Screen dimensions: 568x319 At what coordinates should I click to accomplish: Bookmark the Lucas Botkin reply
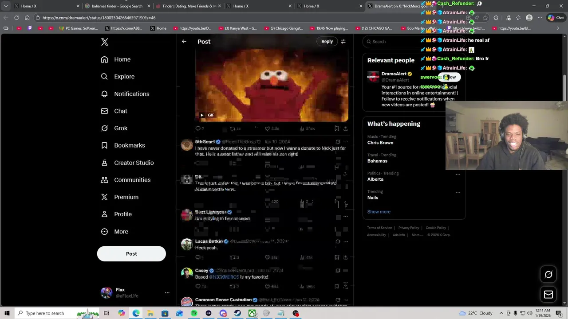(x=337, y=257)
